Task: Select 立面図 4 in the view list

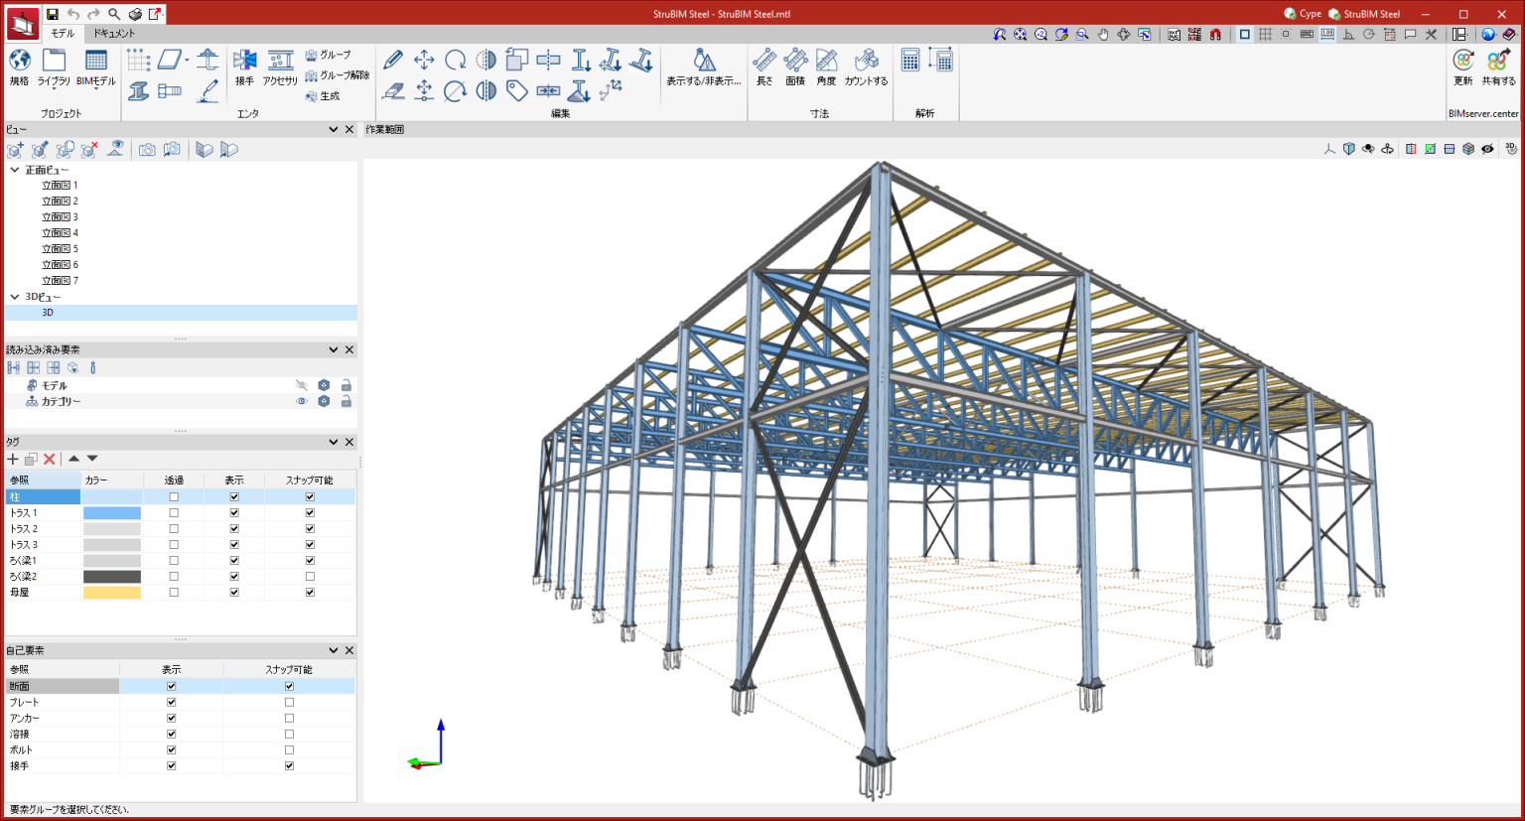Action: [60, 233]
